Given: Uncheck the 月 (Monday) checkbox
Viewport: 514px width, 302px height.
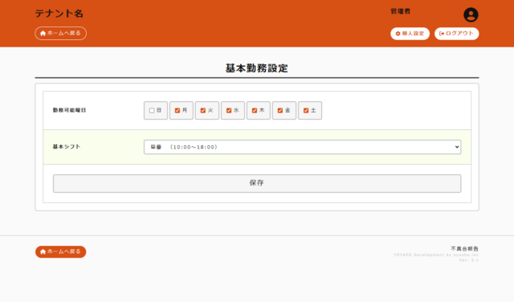Looking at the screenshot, I should click(x=177, y=111).
